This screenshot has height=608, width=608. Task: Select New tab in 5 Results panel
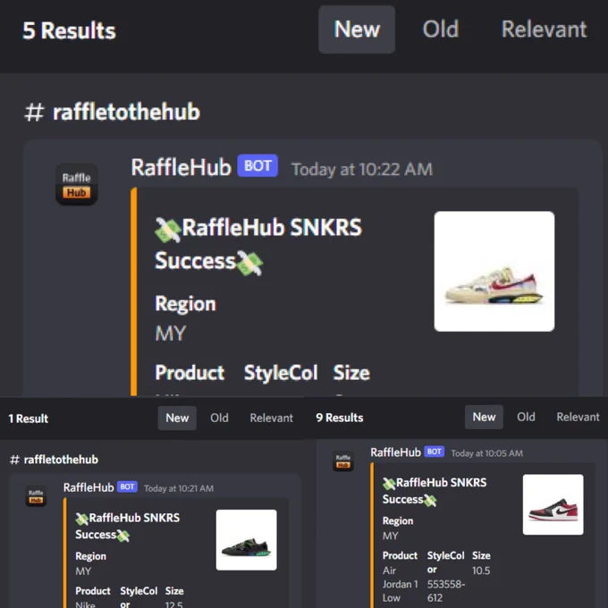coord(357,30)
